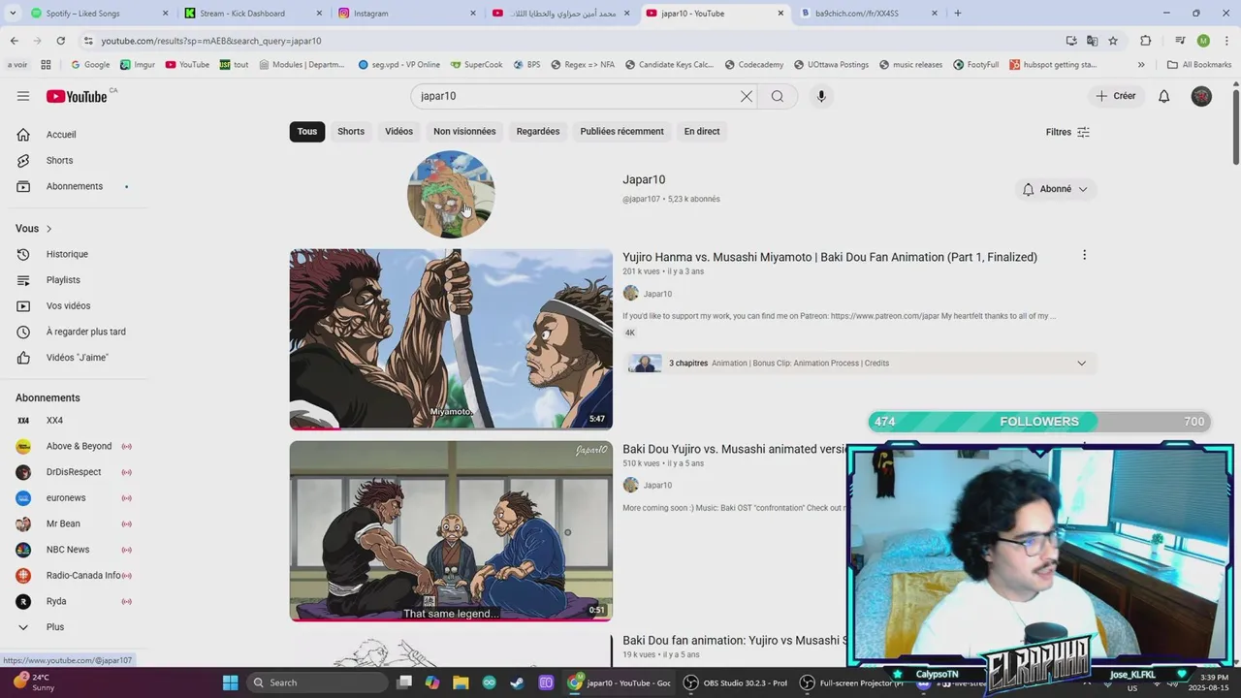Open the Créer menu
Viewport: 1241px width, 698px height.
(1115, 96)
